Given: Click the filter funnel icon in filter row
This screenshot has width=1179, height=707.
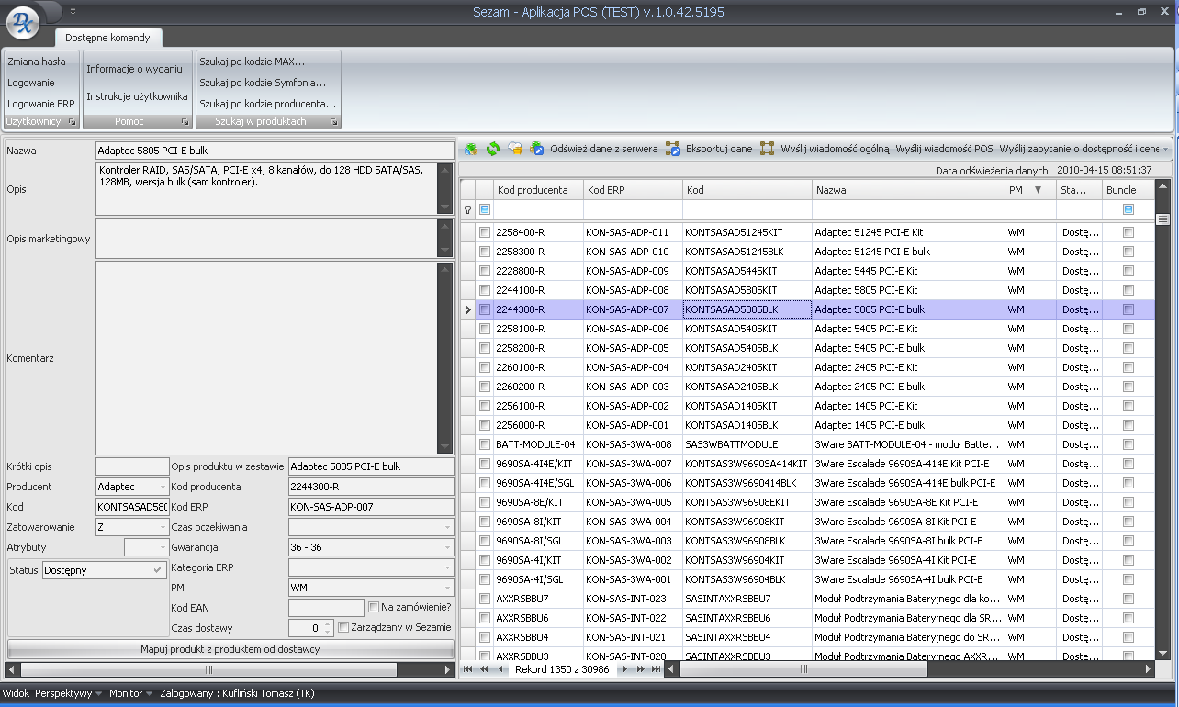Looking at the screenshot, I should coord(467,210).
